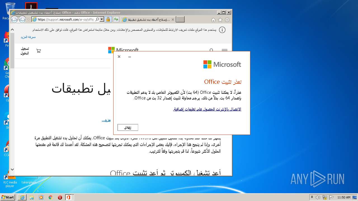This screenshot has height=201, width=358.
Task: Click the taskbar clock 11:50 AM
Action: pos(344,197)
